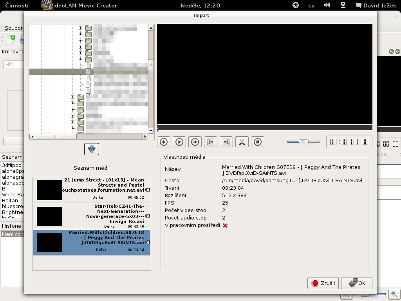Click the Cesta path value

tap(292, 180)
